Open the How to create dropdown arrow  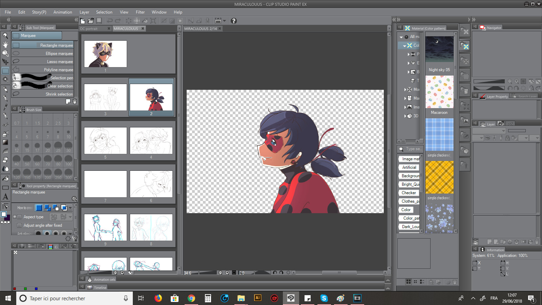tap(70, 208)
